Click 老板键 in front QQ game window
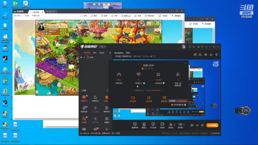This screenshot has width=258, height=145. click(163, 16)
